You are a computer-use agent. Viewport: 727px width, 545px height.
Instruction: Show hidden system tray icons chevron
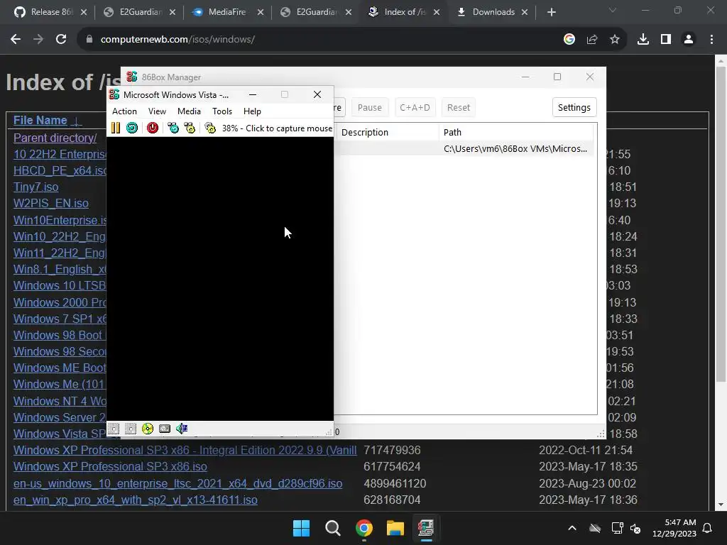click(x=572, y=528)
